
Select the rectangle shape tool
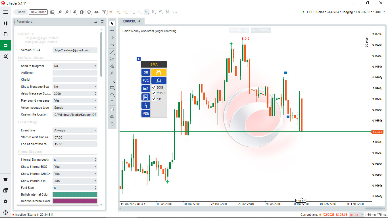click(x=112, y=88)
